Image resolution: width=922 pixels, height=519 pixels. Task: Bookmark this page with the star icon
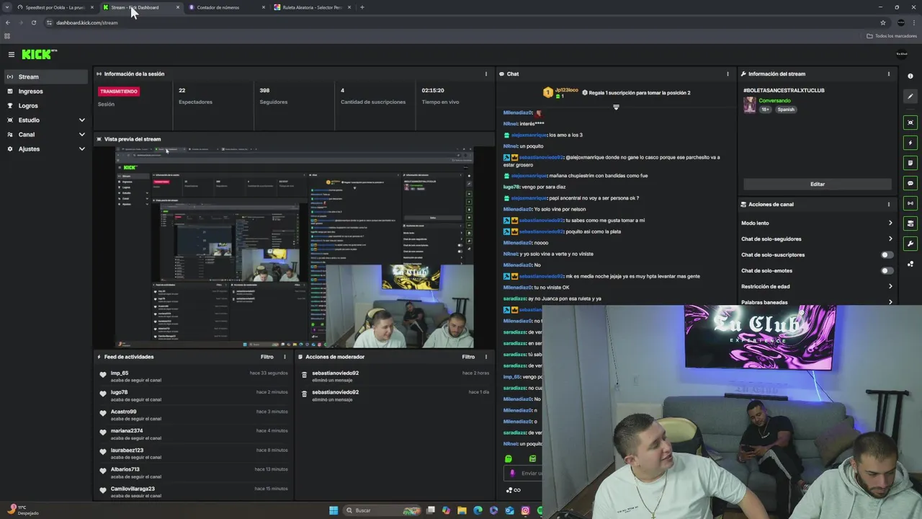pos(883,22)
